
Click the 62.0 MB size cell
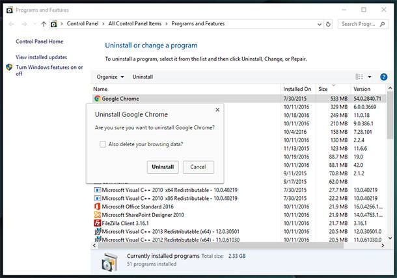pyautogui.click(x=338, y=182)
